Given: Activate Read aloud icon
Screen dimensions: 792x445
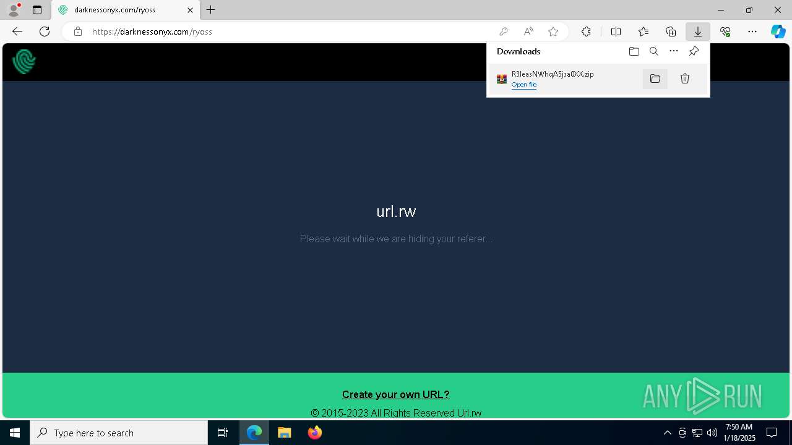Looking at the screenshot, I should (528, 32).
